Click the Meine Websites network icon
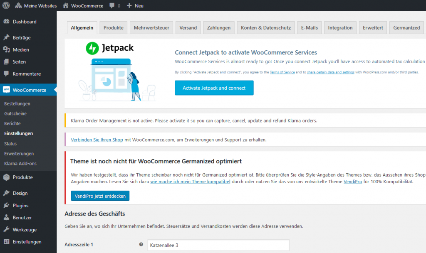Screen dimensions: 426x253 [x=18, y=5]
